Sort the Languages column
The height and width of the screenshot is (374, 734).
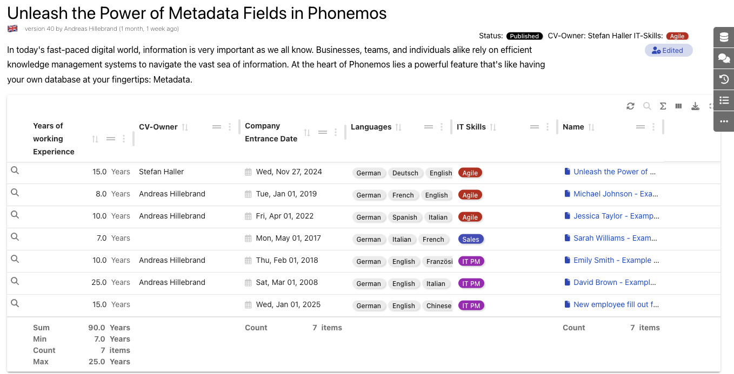pos(398,127)
